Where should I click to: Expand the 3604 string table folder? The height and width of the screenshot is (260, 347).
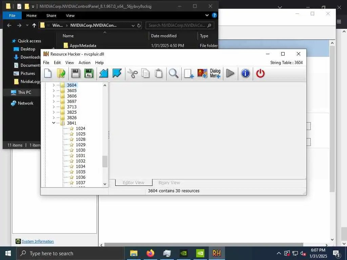[54, 85]
